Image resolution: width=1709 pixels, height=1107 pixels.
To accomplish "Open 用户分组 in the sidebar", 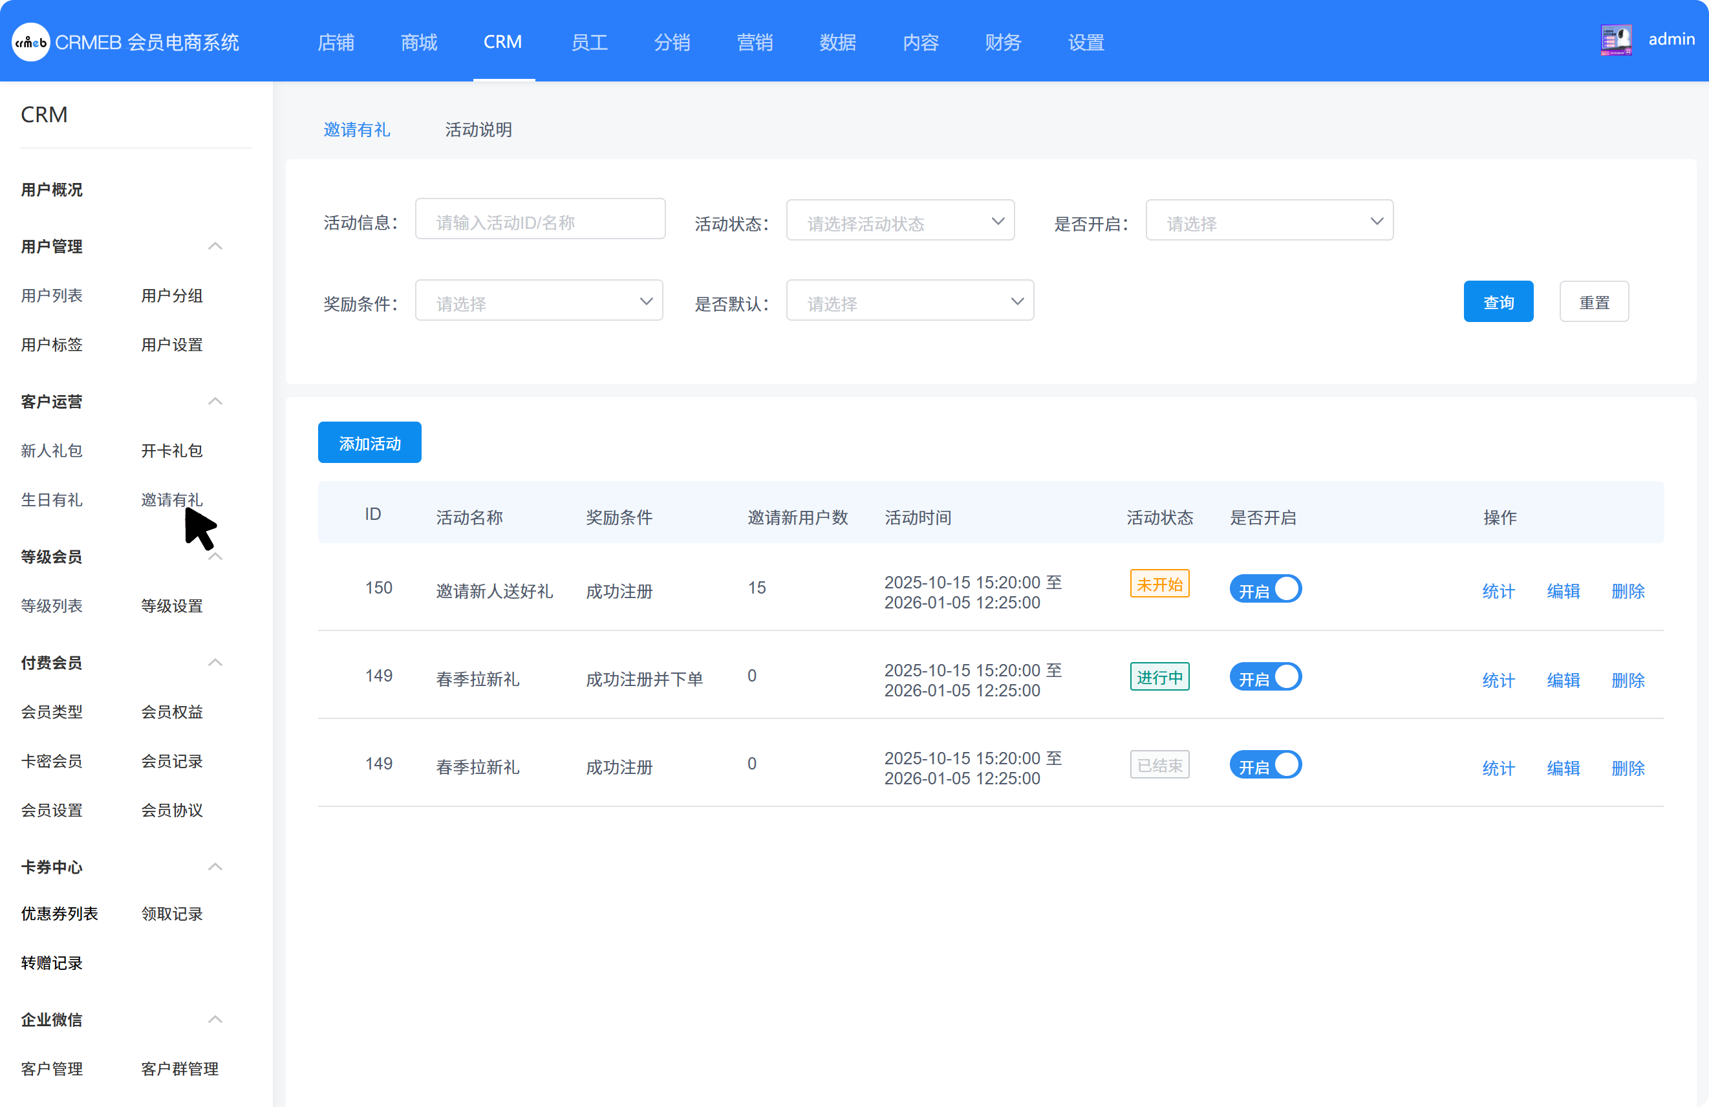I will 171,296.
